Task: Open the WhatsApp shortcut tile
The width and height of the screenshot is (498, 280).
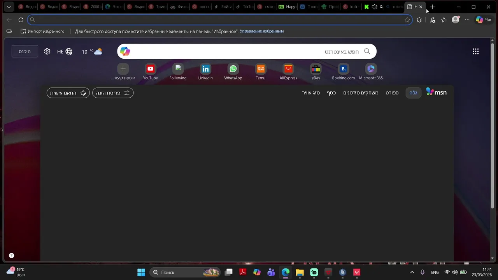Action: pyautogui.click(x=233, y=72)
